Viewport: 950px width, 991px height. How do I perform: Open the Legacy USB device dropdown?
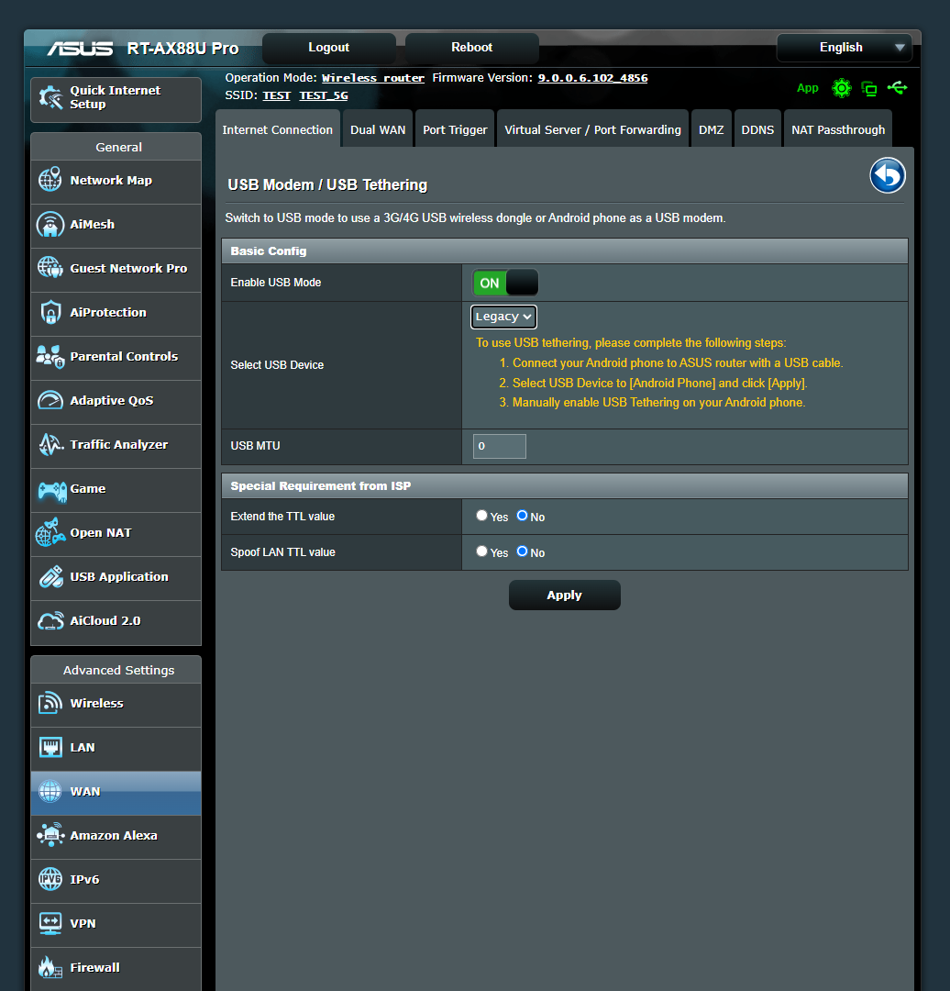(x=503, y=317)
